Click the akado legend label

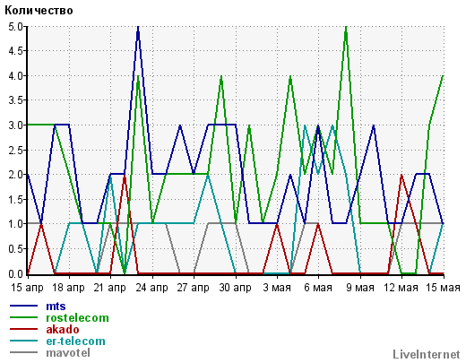63,330
